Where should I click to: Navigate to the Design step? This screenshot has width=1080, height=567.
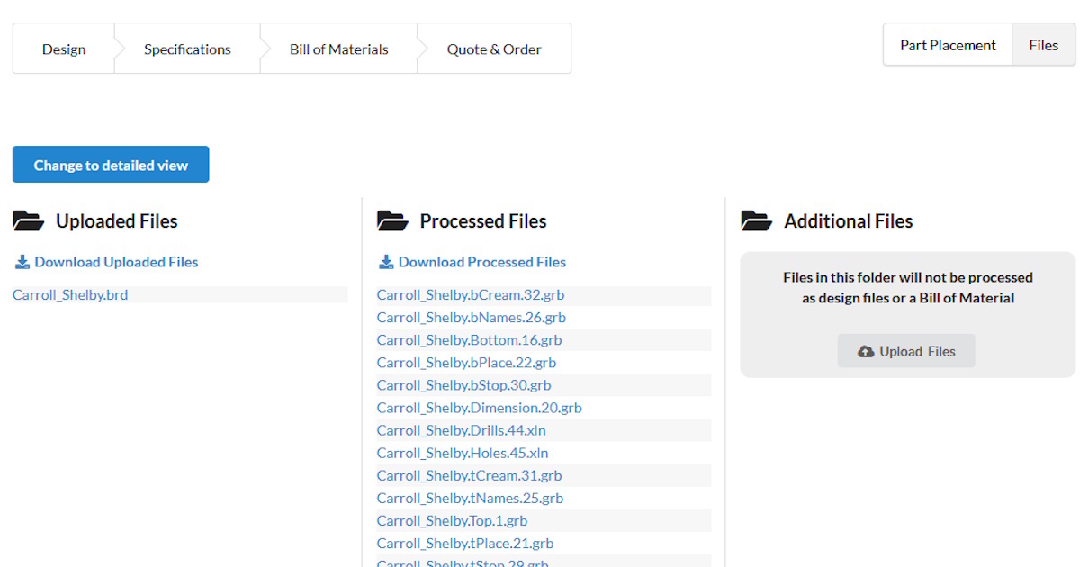[63, 49]
